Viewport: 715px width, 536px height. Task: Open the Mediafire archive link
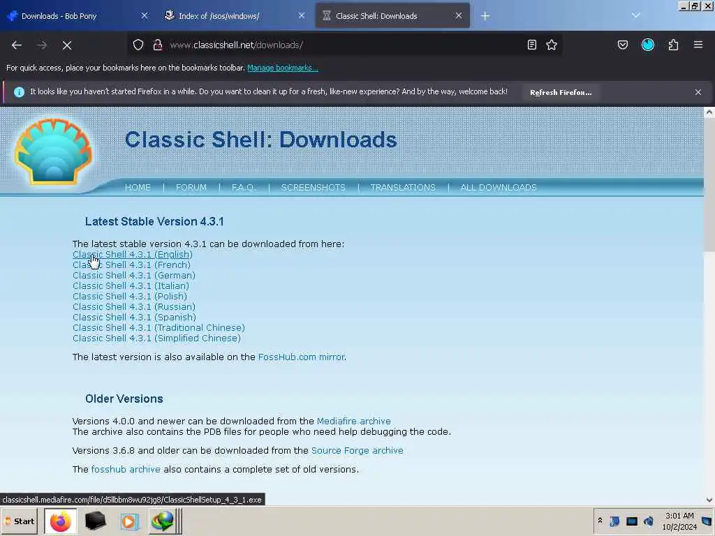[354, 421]
